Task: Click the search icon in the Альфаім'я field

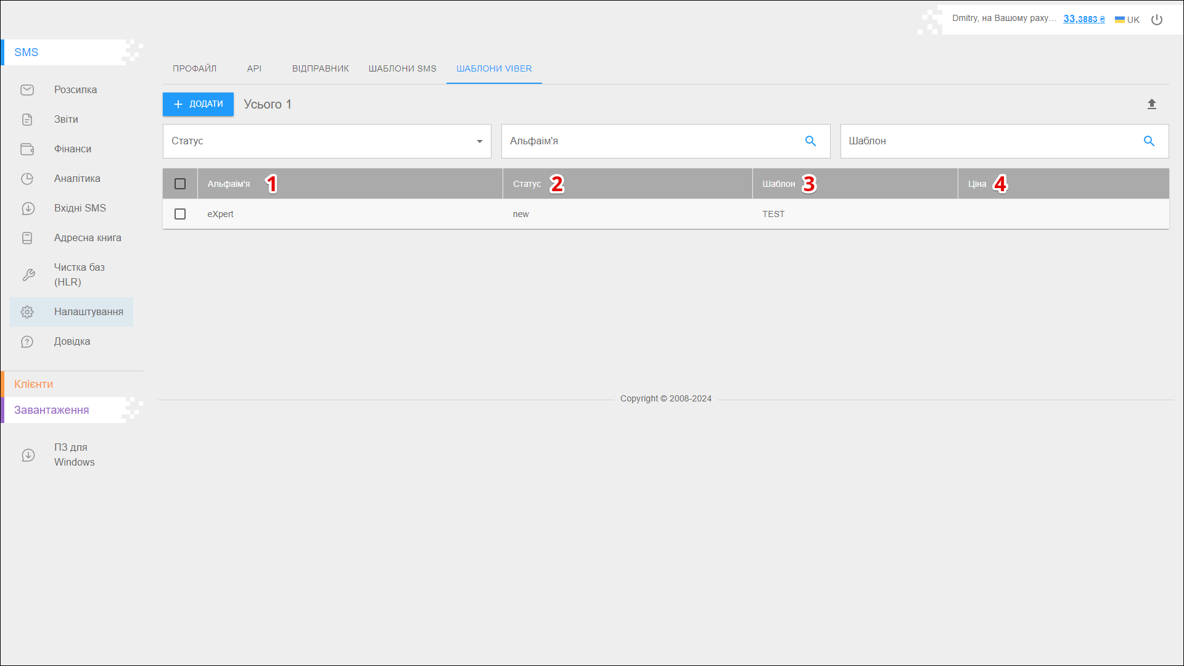Action: [x=810, y=141]
